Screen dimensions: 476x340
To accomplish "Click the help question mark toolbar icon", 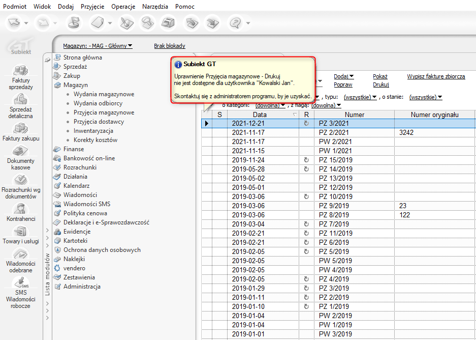I will pyautogui.click(x=235, y=23).
